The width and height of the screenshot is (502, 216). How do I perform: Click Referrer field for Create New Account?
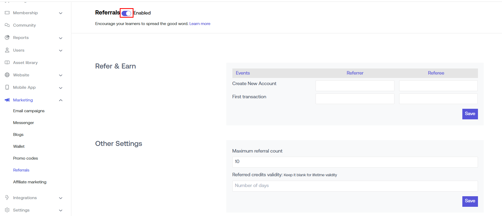click(x=355, y=86)
